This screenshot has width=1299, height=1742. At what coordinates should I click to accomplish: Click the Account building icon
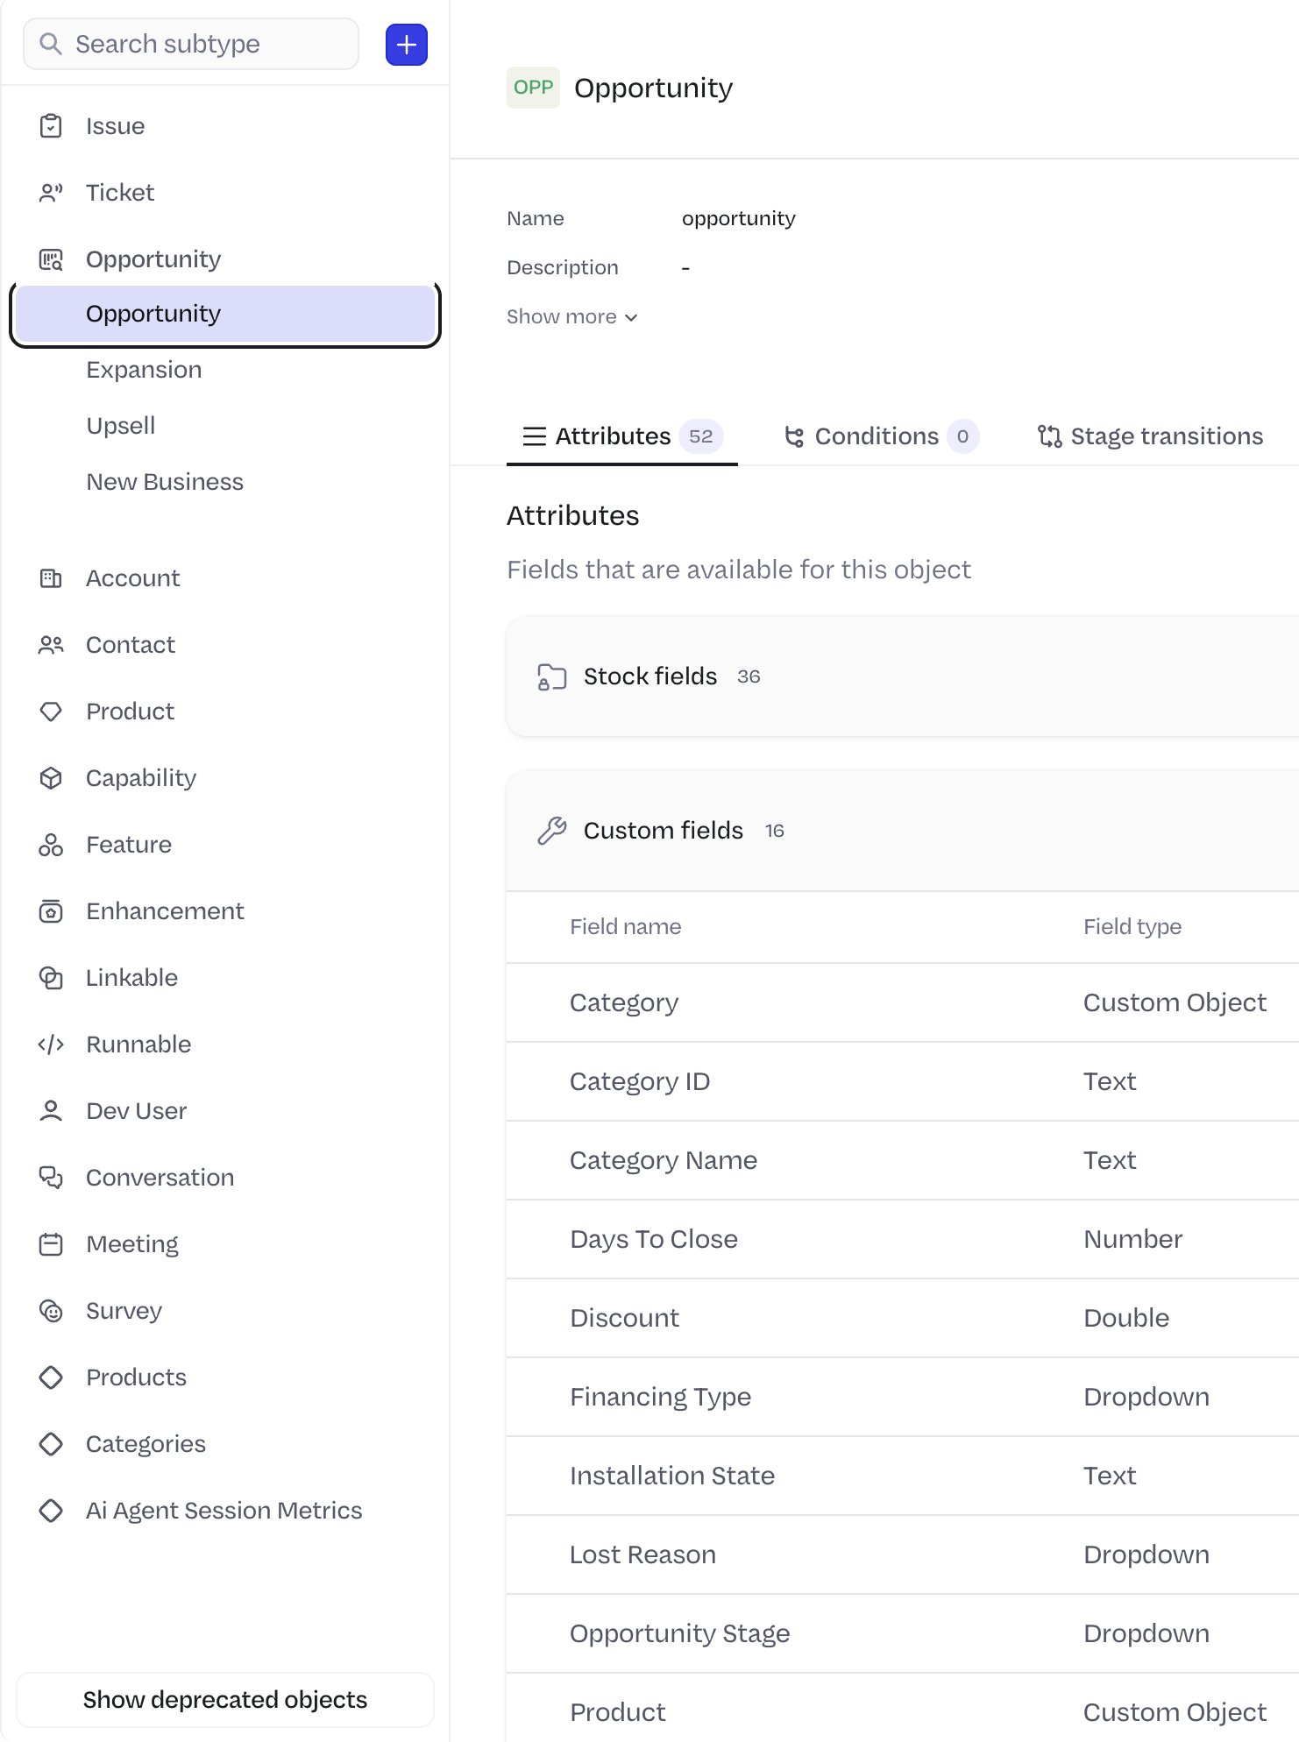[x=51, y=578]
